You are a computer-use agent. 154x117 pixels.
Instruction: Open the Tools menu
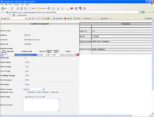(x=22, y=5)
